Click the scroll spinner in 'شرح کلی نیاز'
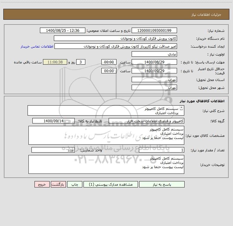The image size is (233, 226). click(x=181, y=109)
